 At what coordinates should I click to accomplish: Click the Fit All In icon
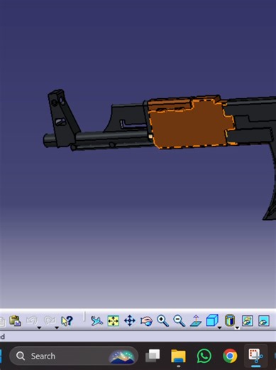coord(114,321)
